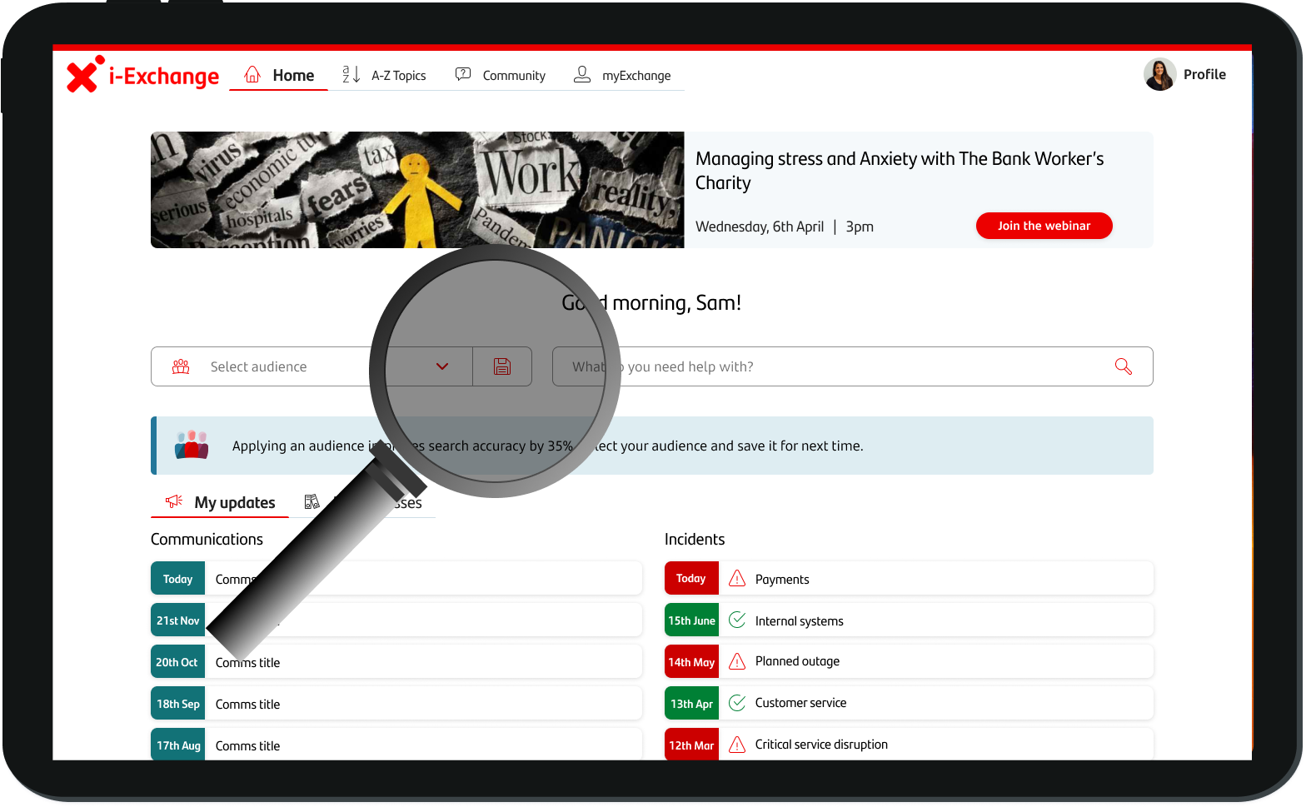Open the Profile link
Screen dimensions: 1306x807
click(1204, 74)
